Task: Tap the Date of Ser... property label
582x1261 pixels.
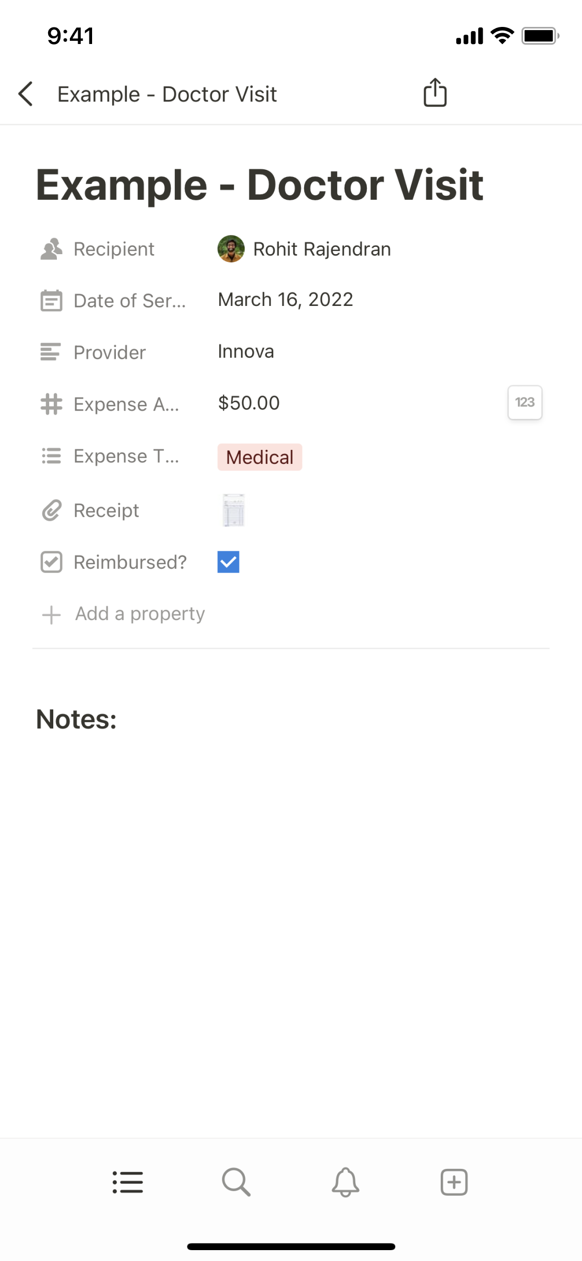Action: pyautogui.click(x=129, y=301)
